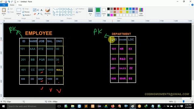Select the Text tool
This screenshot has height=109, width=194.
click(42, 10)
